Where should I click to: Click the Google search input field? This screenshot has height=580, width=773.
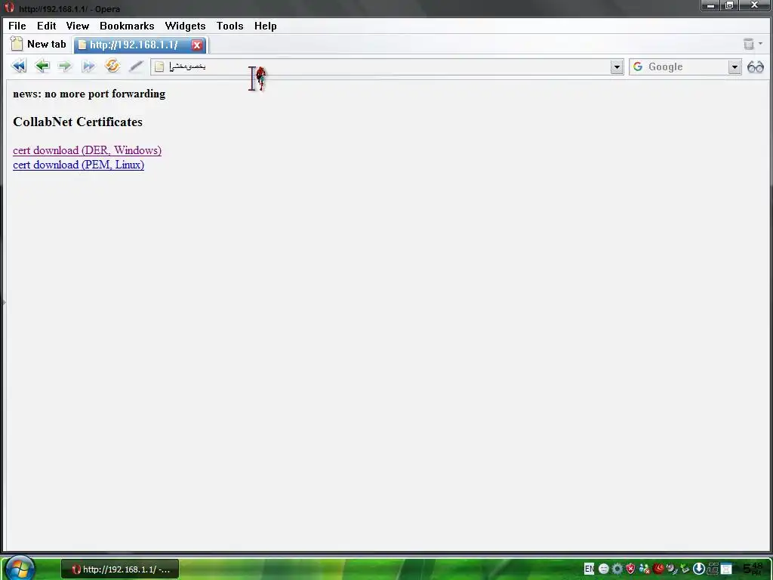[x=687, y=67]
